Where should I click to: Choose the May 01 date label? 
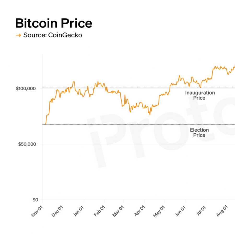click(159, 211)
